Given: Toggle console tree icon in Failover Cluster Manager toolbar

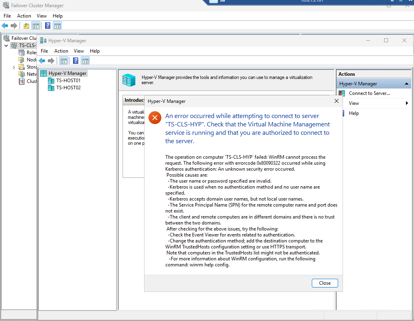Looking at the screenshot, I should [36, 26].
